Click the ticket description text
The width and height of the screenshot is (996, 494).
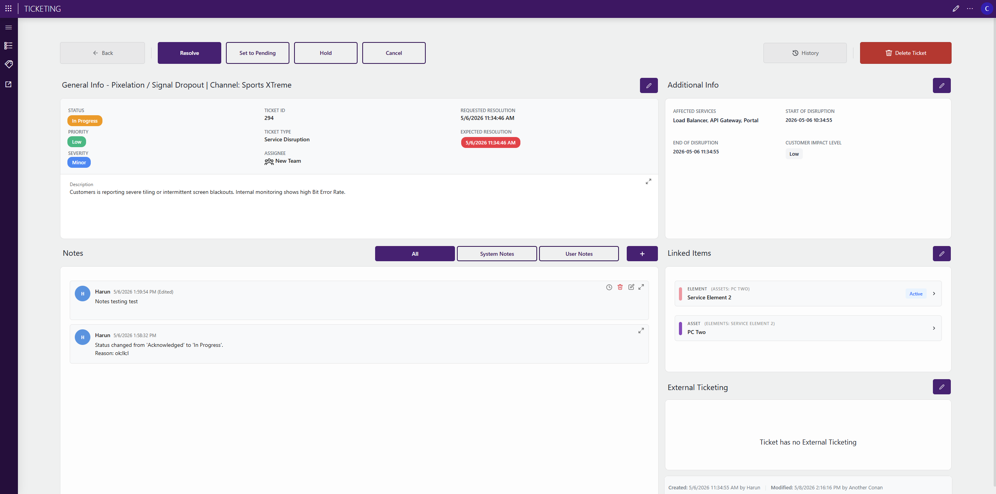pos(207,192)
